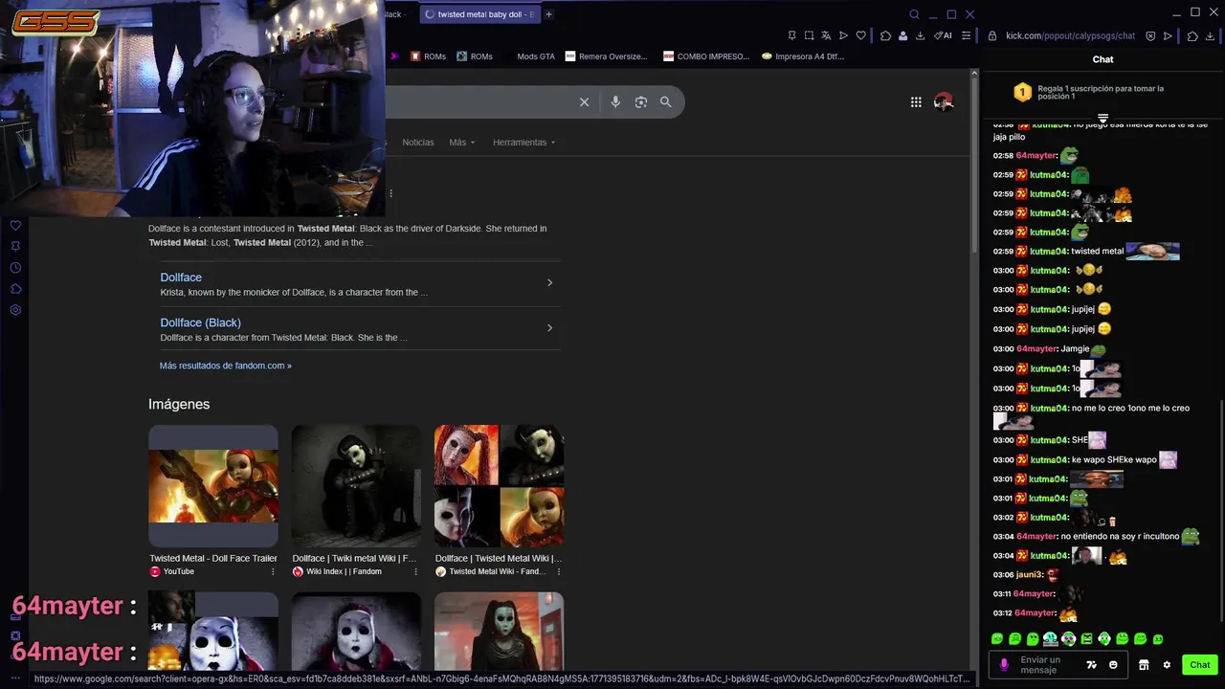Click the ad blocker shield in Kick window

click(x=1150, y=35)
